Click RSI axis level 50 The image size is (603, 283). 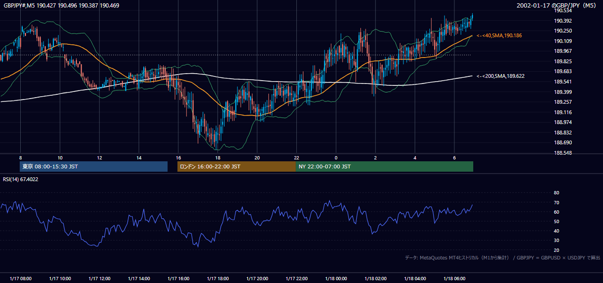coord(556,221)
